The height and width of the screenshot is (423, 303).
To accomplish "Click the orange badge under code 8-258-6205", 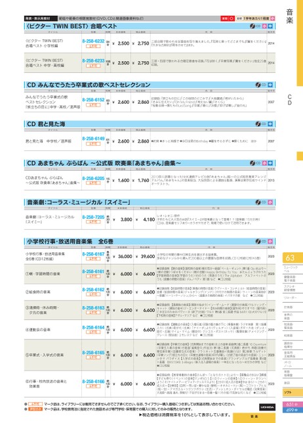I will 93,183.
